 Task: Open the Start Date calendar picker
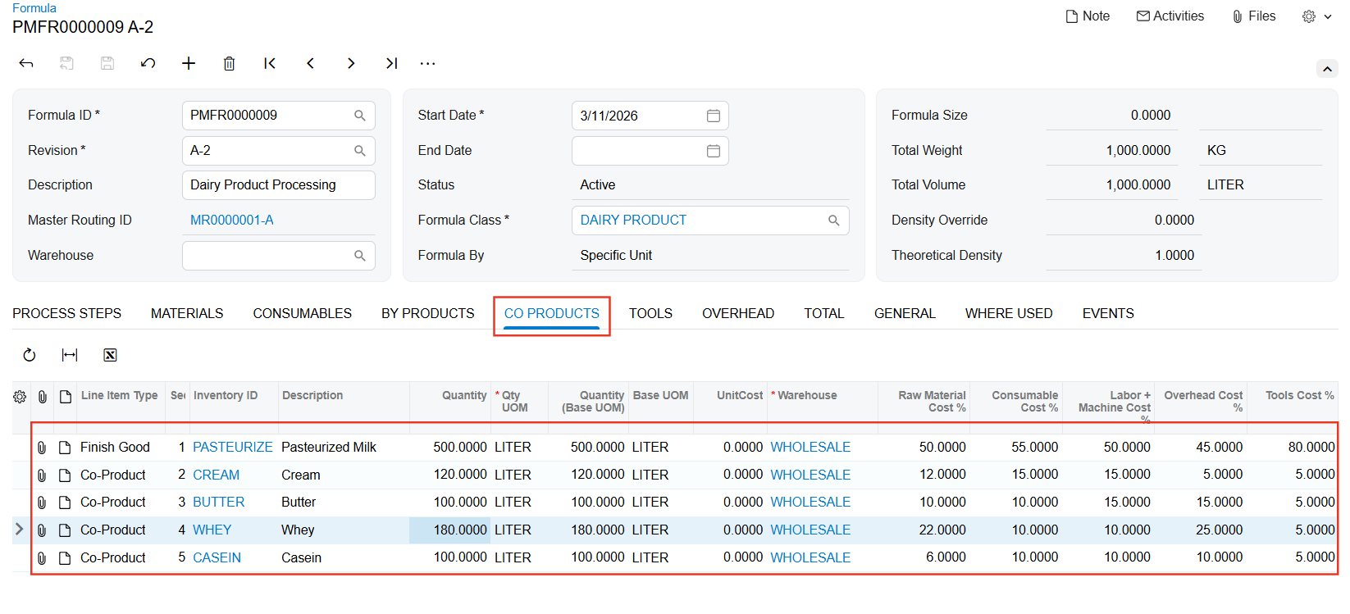pos(714,116)
